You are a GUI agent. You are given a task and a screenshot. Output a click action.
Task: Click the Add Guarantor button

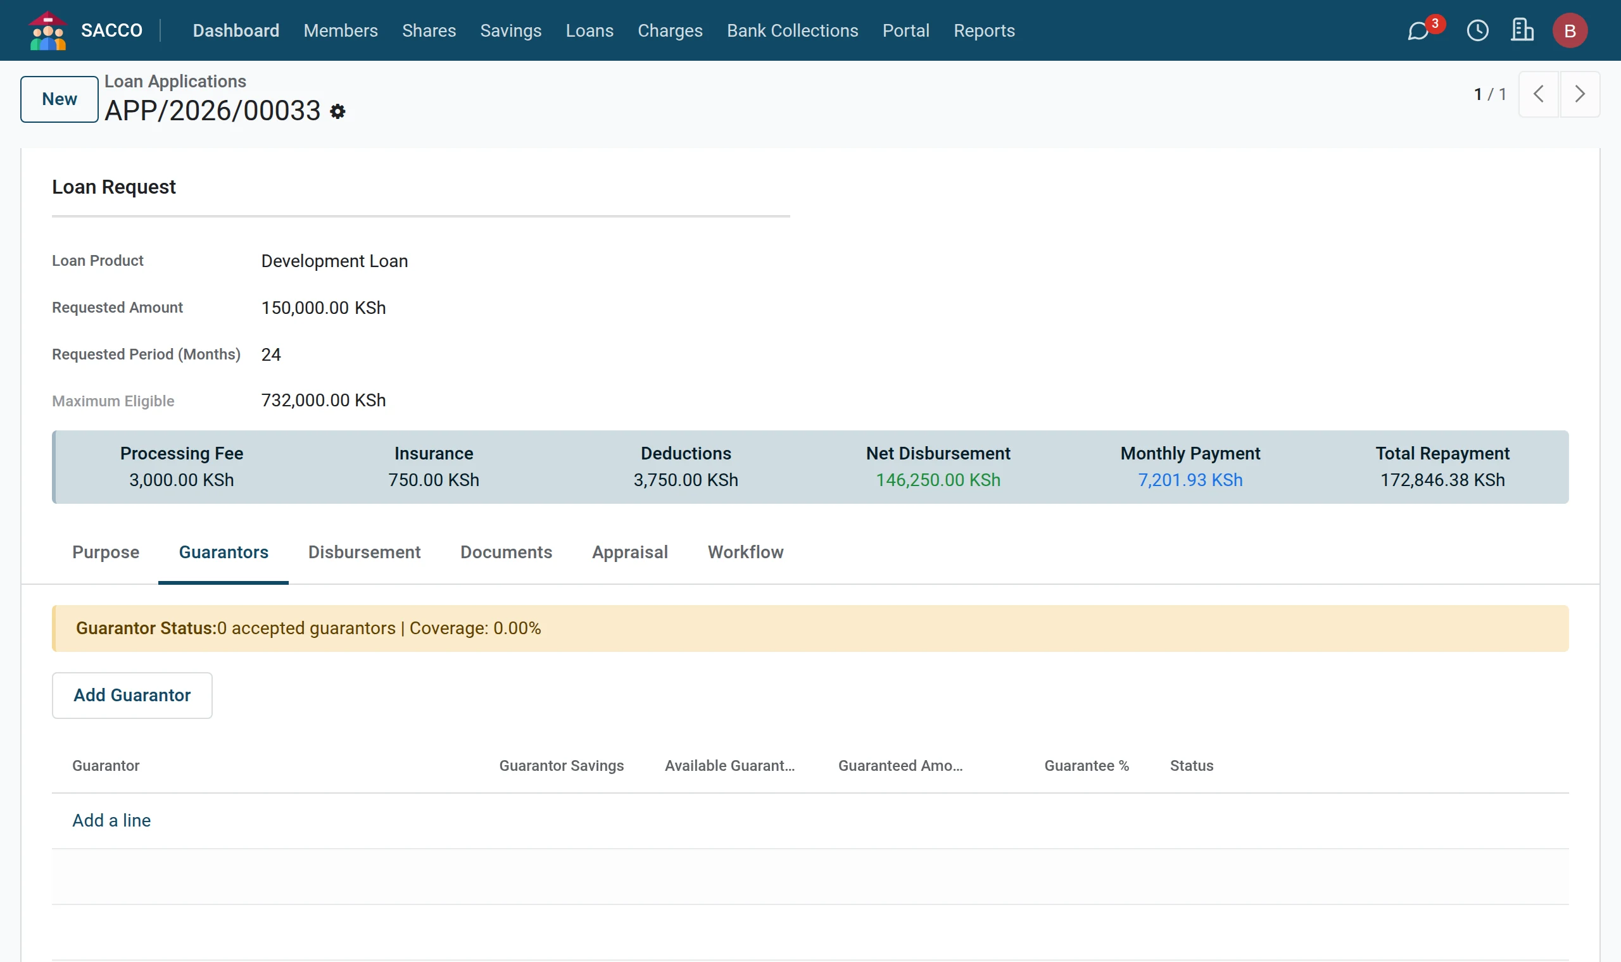point(132,695)
